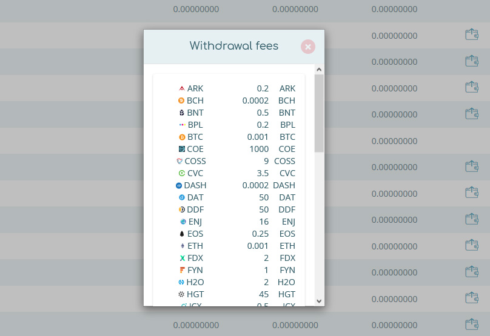The image size is (490, 336).
Task: Click the BTC coin icon
Action: point(182,137)
